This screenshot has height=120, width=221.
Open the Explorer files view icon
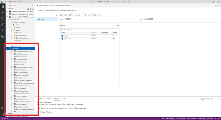point(3,24)
